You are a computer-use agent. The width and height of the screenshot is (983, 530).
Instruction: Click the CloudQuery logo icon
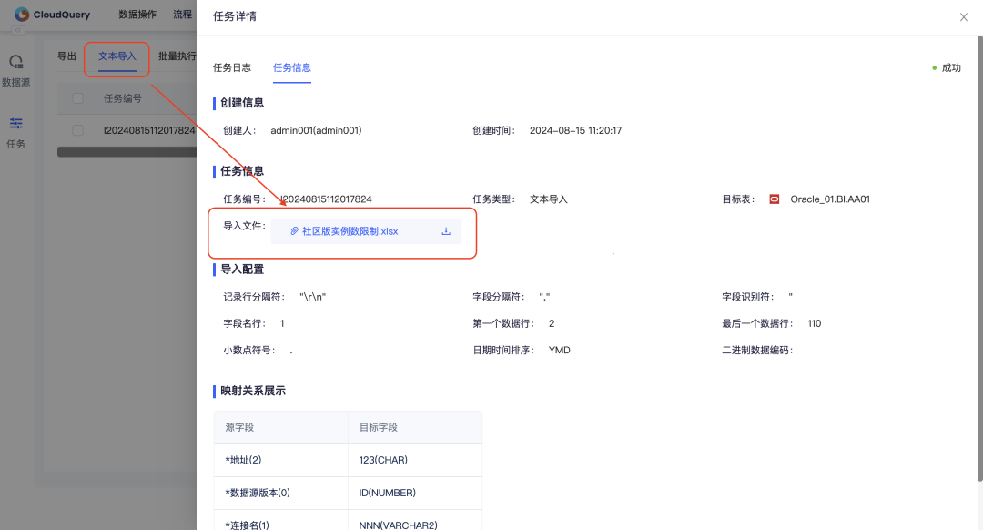tap(22, 15)
